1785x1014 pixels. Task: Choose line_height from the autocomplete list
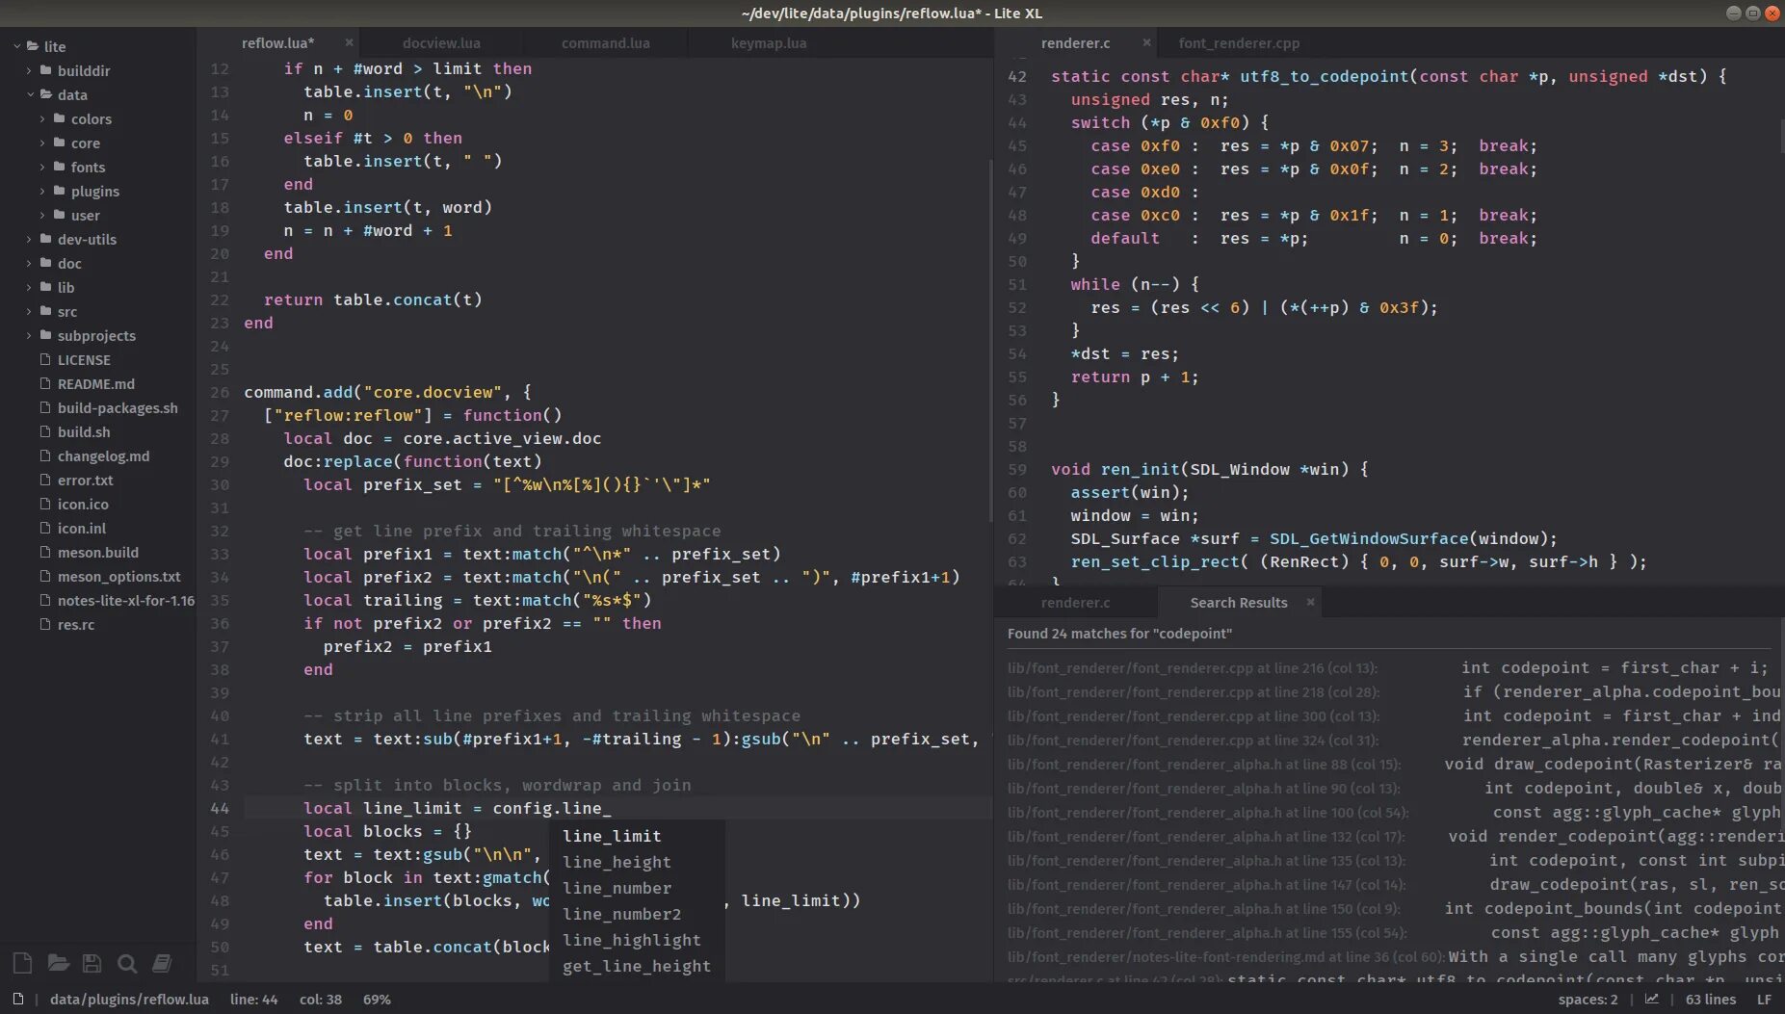coord(637,862)
